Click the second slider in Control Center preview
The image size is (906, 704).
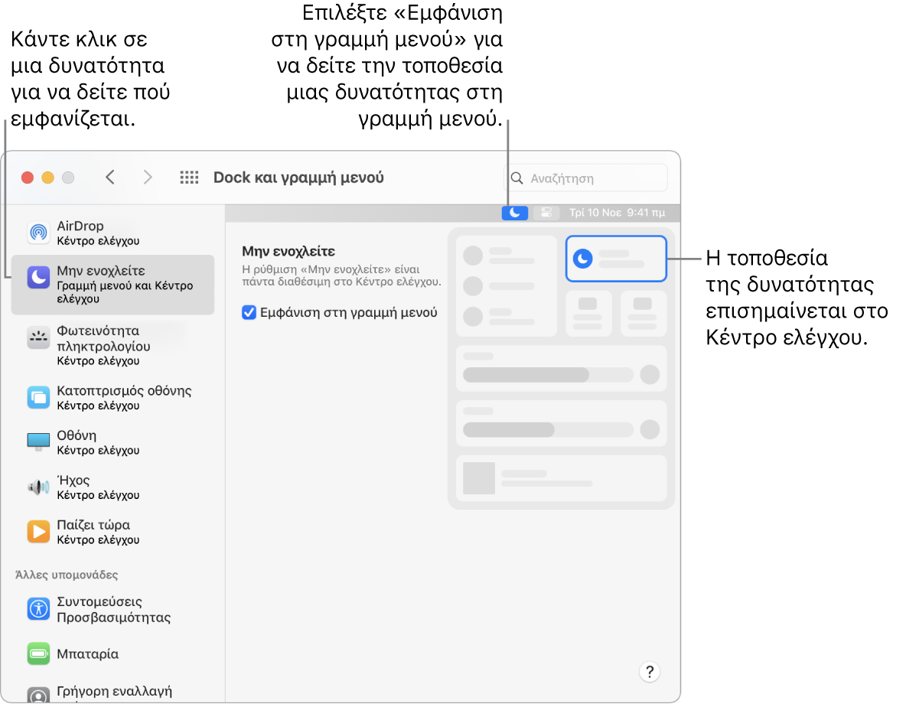pos(549,429)
